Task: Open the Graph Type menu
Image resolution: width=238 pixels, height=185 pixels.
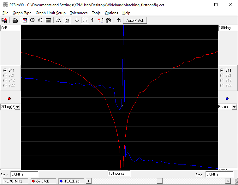Action: (x=22, y=13)
